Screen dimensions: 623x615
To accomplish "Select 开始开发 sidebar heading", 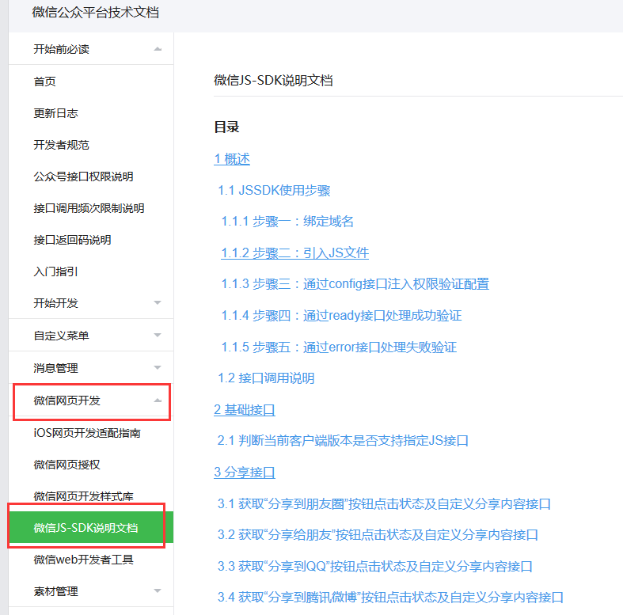I will coord(55,303).
